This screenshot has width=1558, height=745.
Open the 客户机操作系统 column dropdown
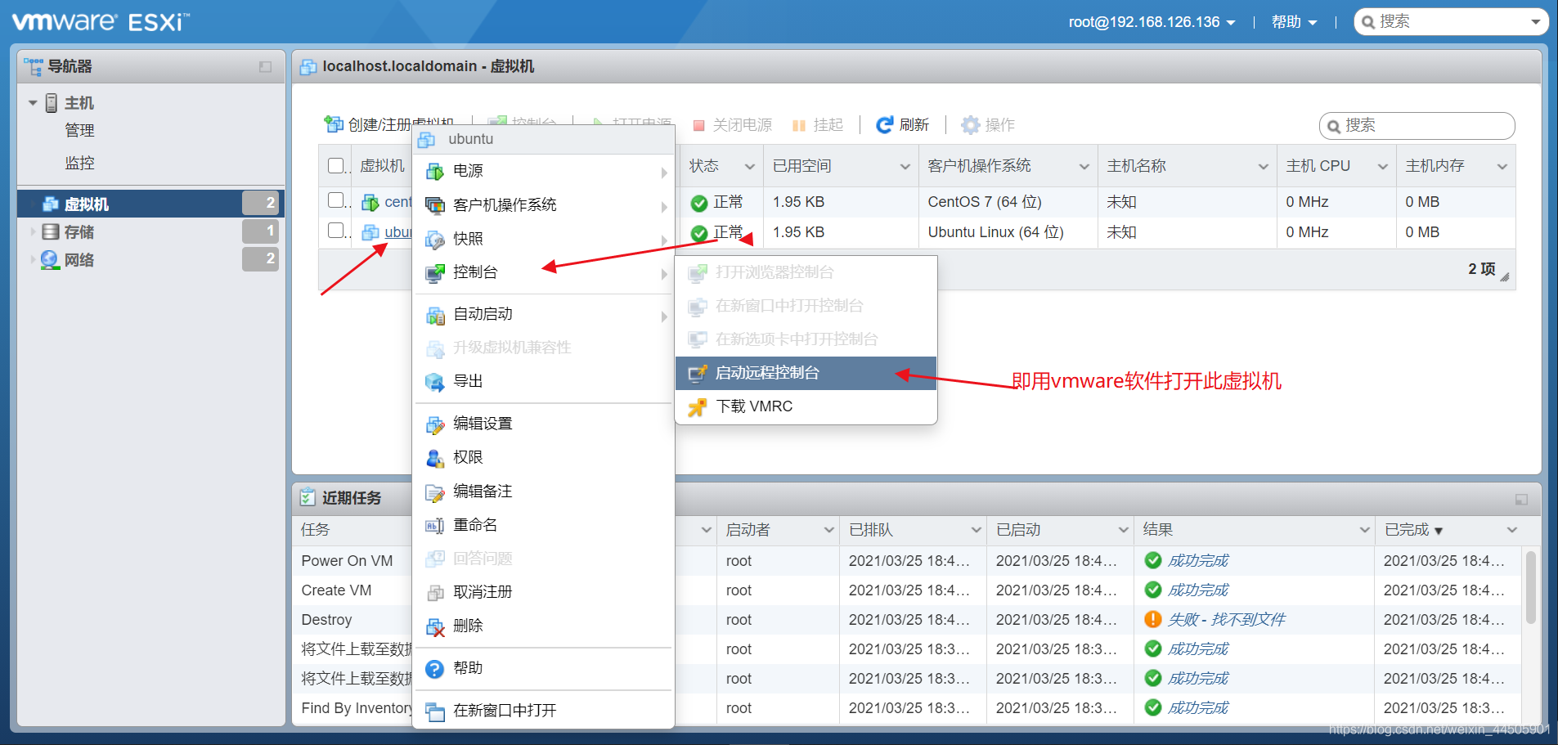tap(1084, 167)
